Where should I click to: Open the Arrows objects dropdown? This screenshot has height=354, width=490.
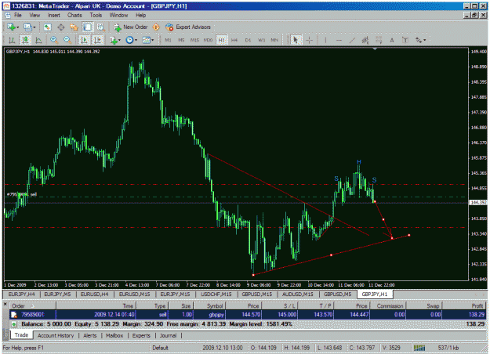click(420, 40)
